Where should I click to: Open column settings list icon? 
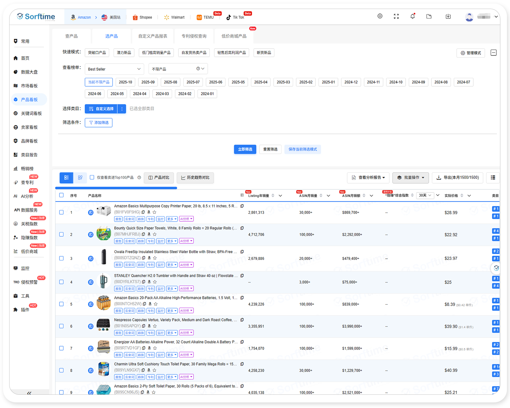coord(493,177)
